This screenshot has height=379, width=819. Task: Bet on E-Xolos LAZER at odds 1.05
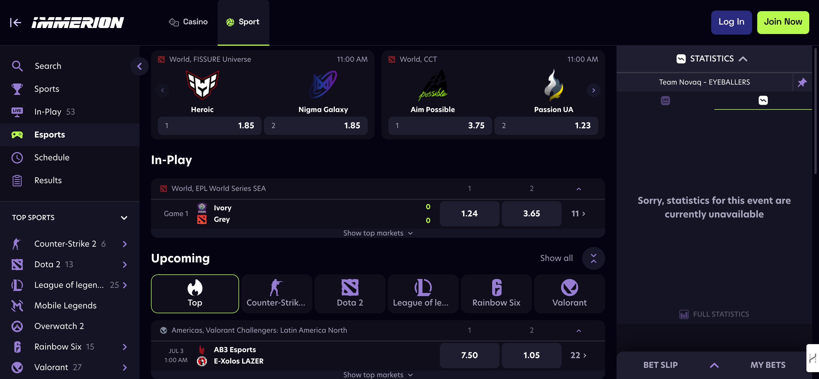(532, 355)
